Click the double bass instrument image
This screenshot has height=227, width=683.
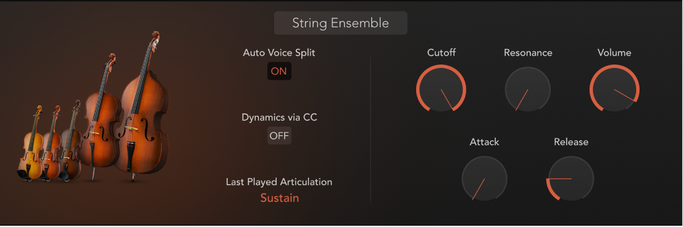pos(140,111)
